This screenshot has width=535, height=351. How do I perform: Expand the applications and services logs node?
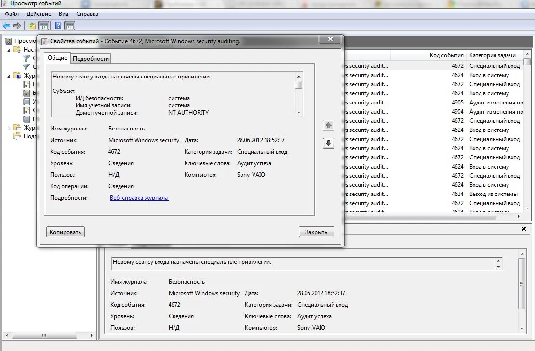click(x=9, y=128)
